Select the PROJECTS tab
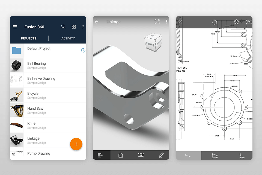Image resolution: width=262 pixels, height=175 pixels. point(29,38)
